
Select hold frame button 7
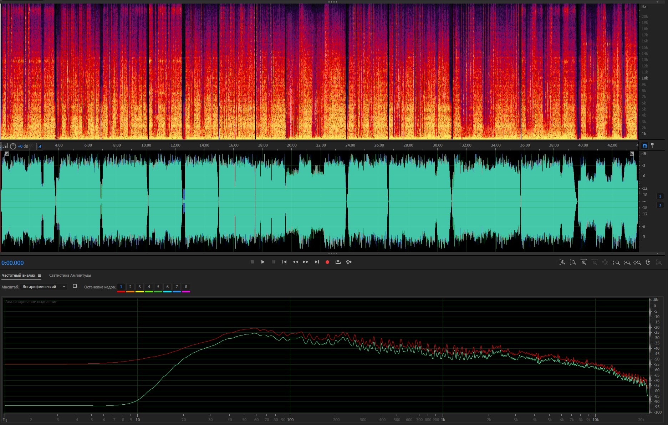point(177,287)
